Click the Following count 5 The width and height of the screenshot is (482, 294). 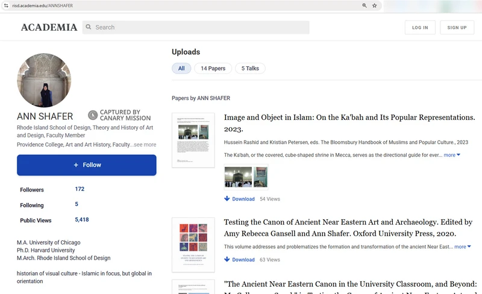tap(77, 204)
